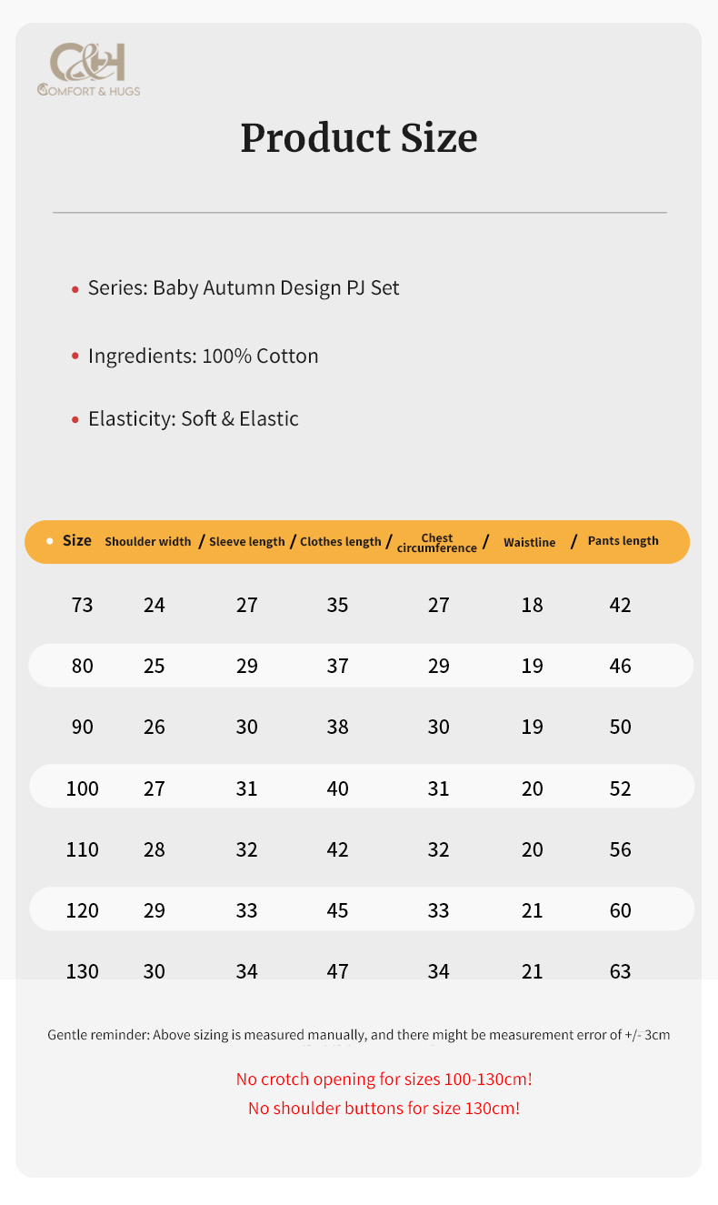
Task: Click the red bullet beside Ingredients
Action: coord(75,356)
